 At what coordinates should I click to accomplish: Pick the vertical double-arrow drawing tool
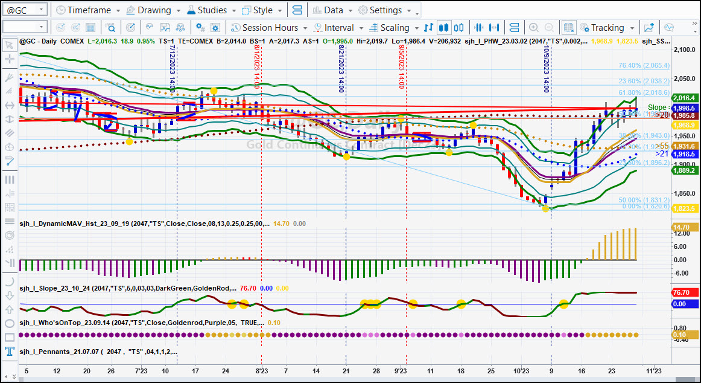(9, 119)
